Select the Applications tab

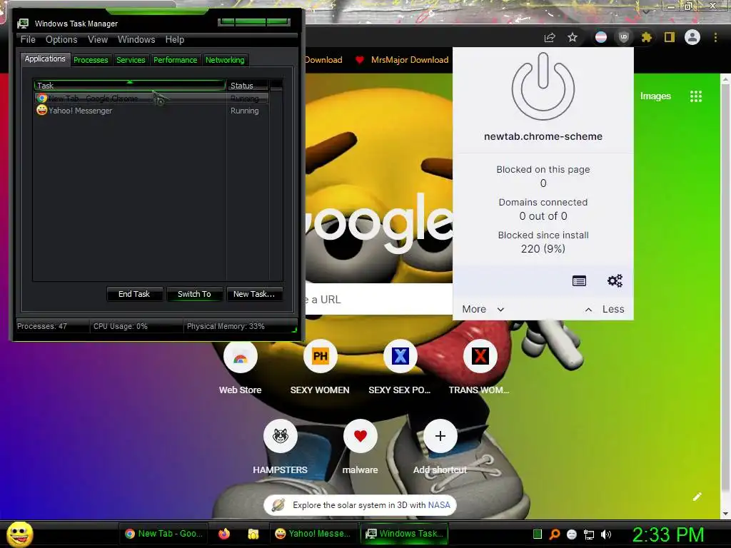[45, 59]
